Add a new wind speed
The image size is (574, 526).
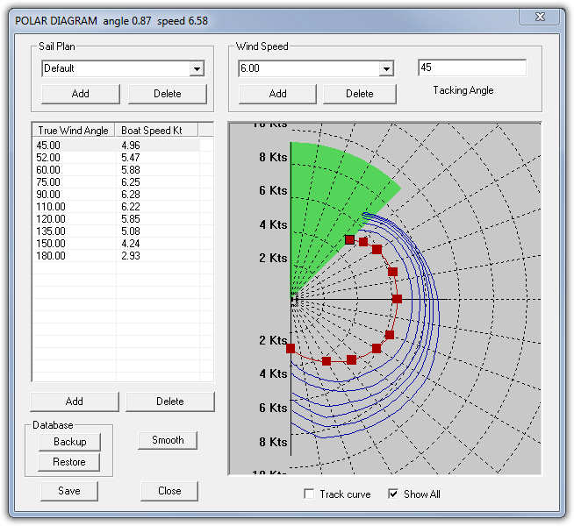[x=277, y=94]
